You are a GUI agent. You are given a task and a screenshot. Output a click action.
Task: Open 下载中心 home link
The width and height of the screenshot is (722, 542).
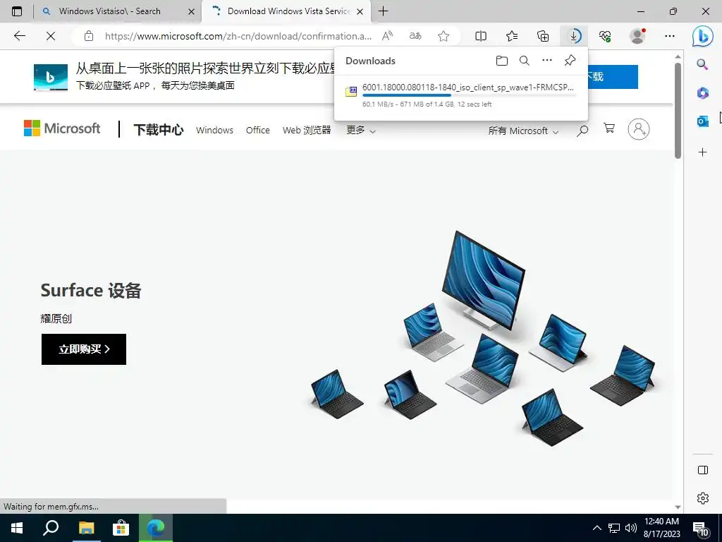(159, 130)
